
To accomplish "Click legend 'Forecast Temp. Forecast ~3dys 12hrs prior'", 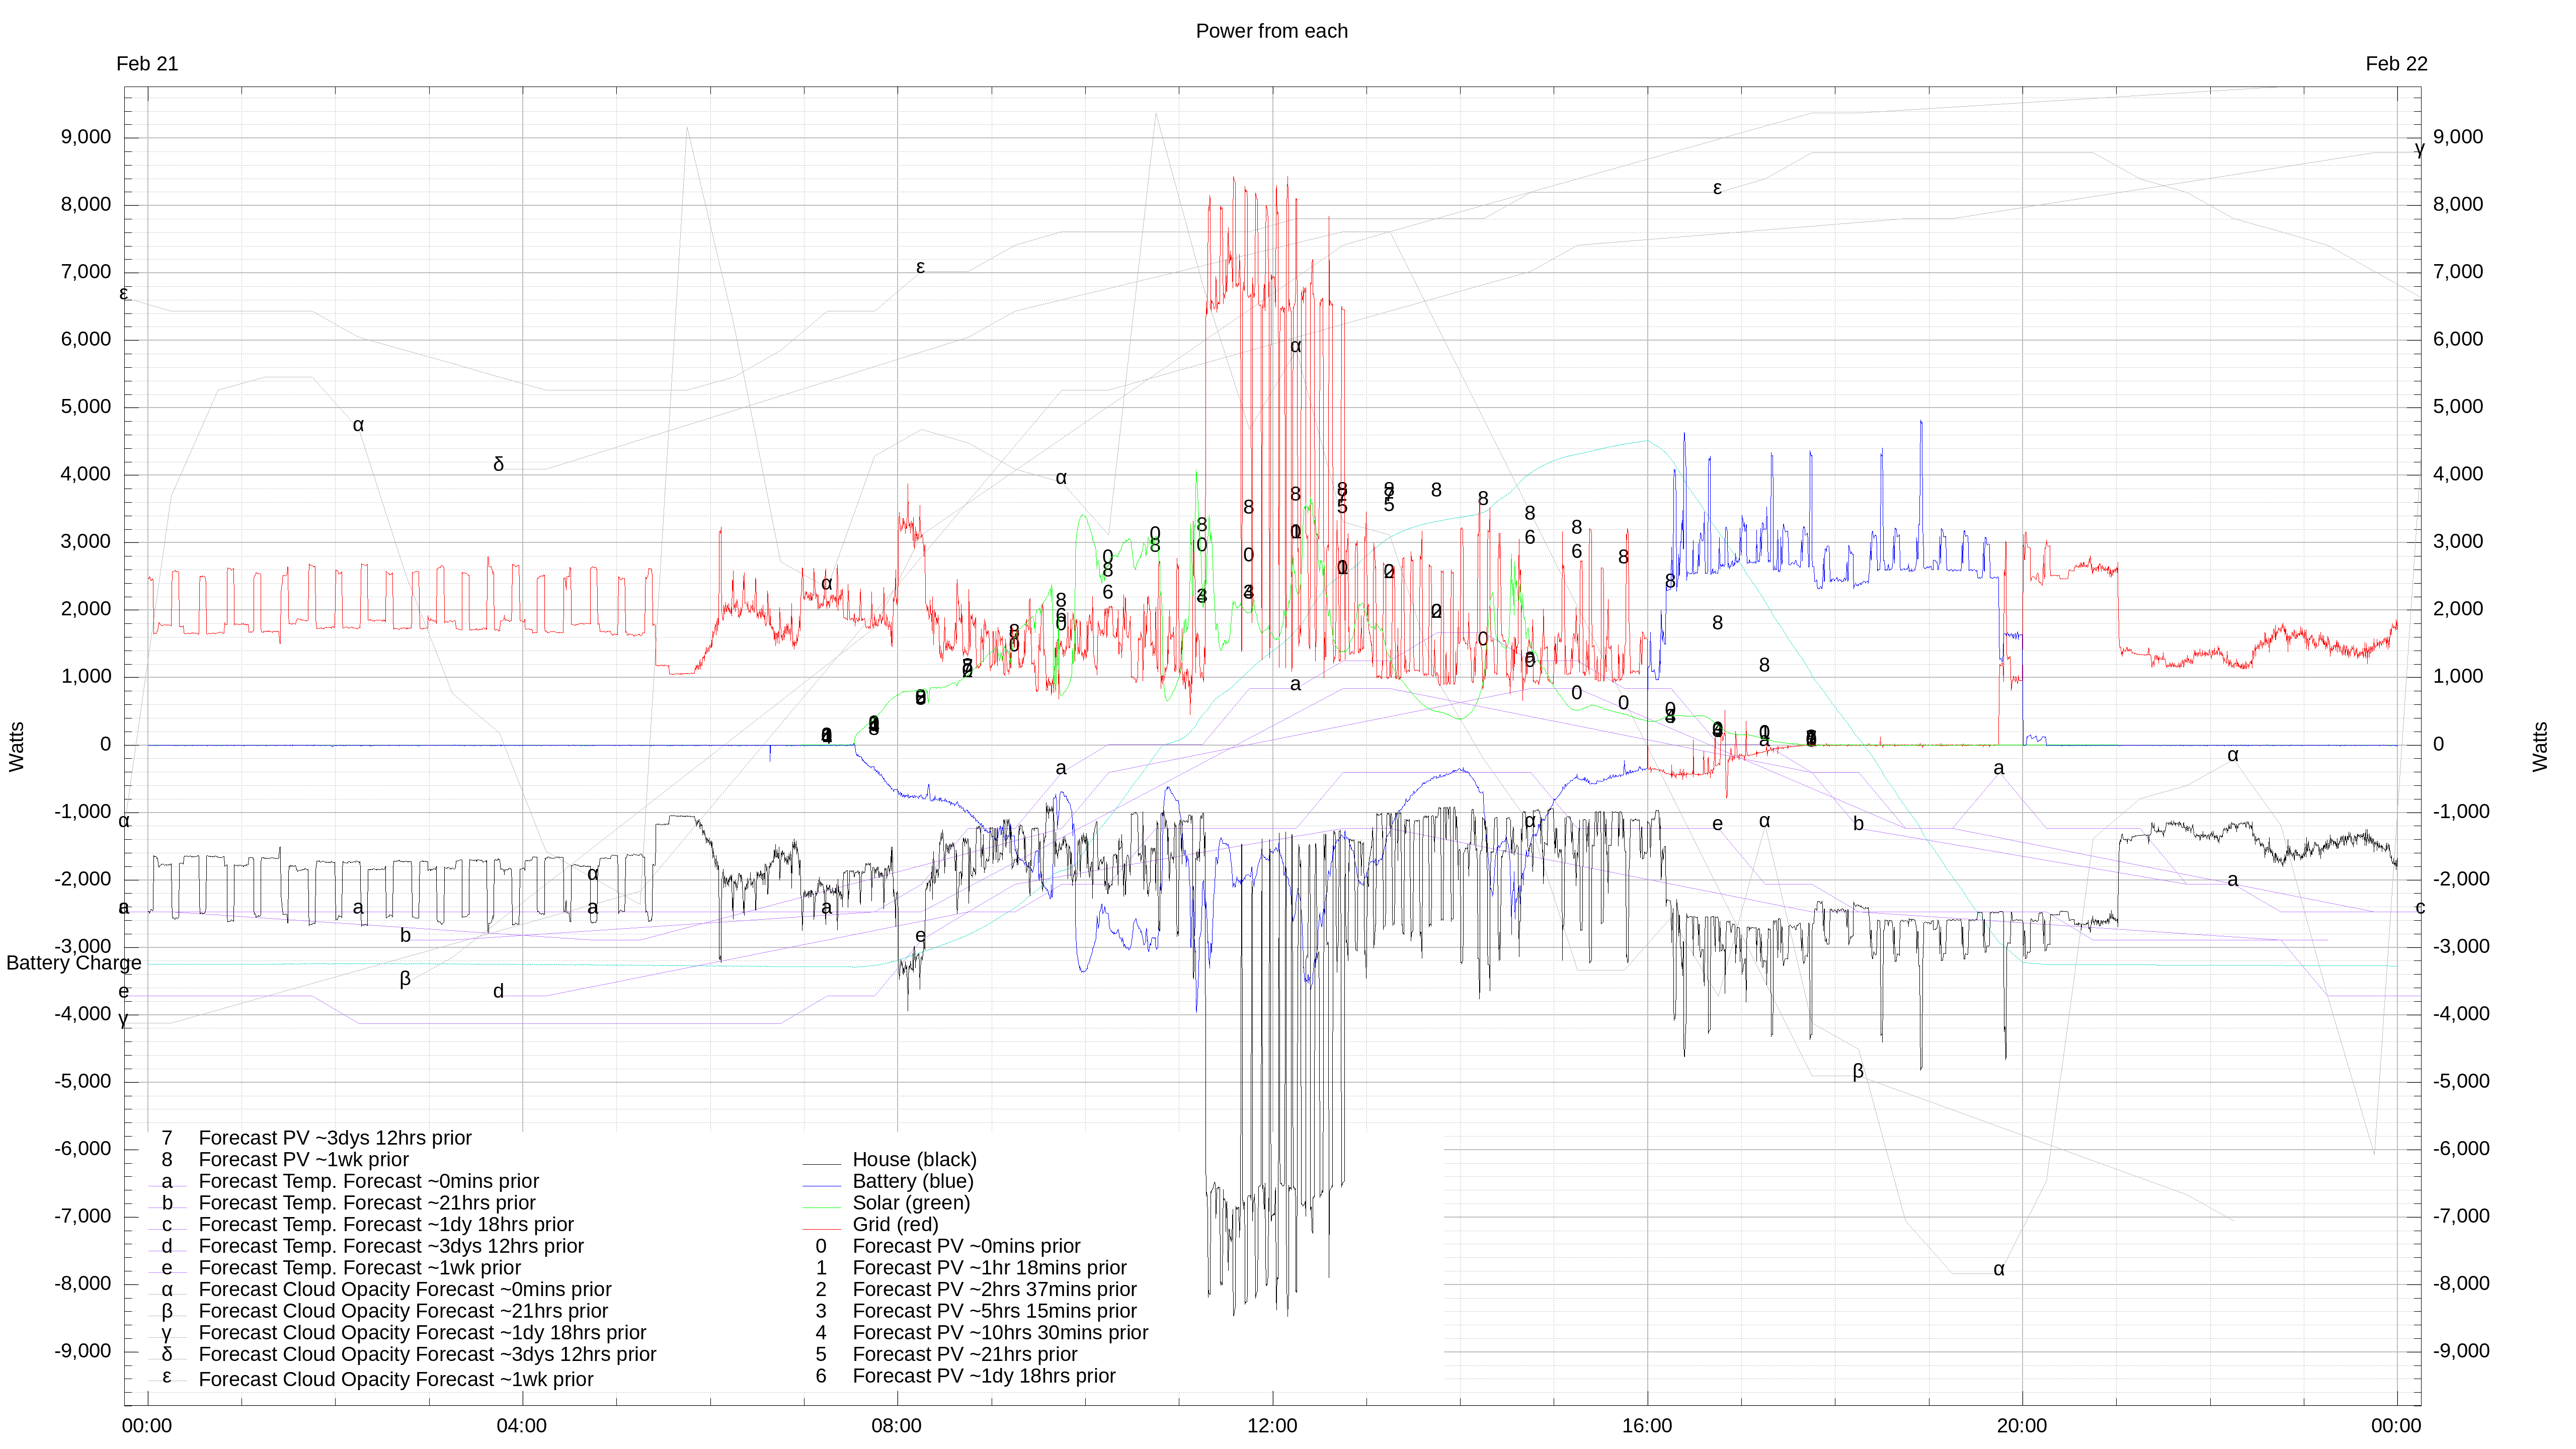I will point(391,1246).
